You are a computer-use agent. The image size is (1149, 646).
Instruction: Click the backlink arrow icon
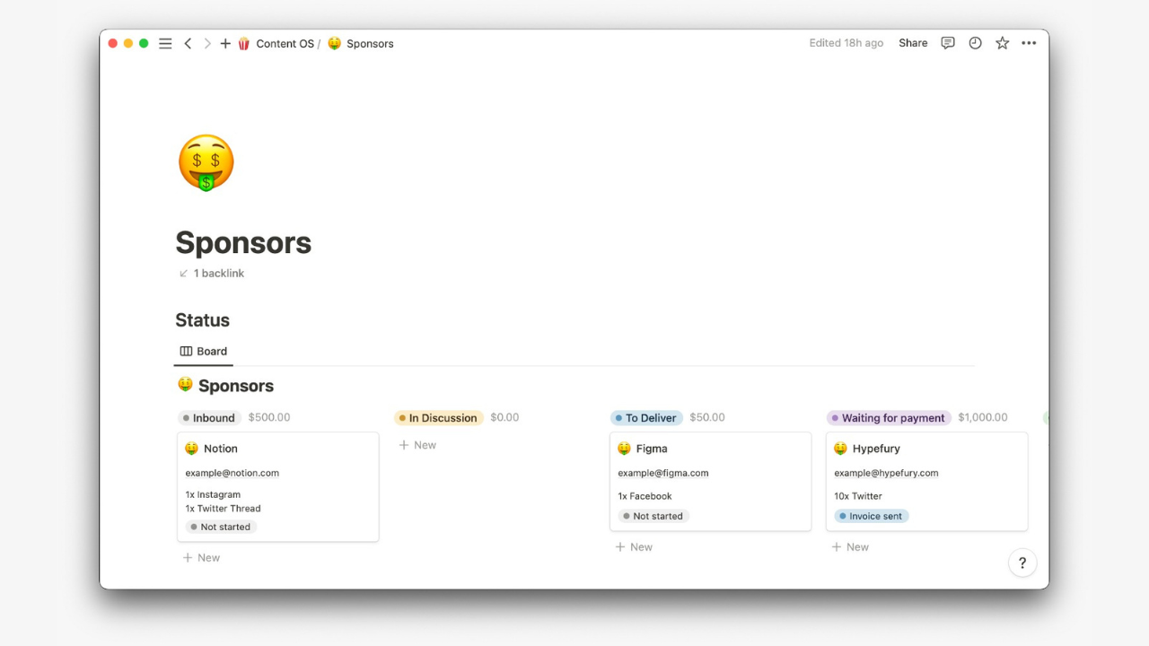pos(183,274)
